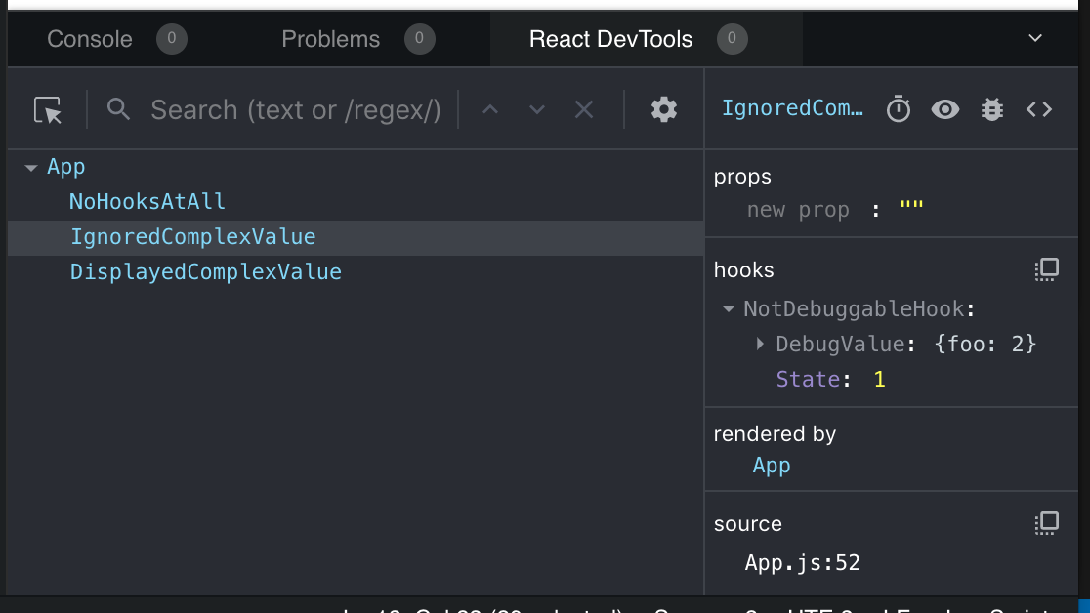Inspect the matching DOM element with eye icon
Image resolution: width=1090 pixels, height=613 pixels.
pos(944,108)
